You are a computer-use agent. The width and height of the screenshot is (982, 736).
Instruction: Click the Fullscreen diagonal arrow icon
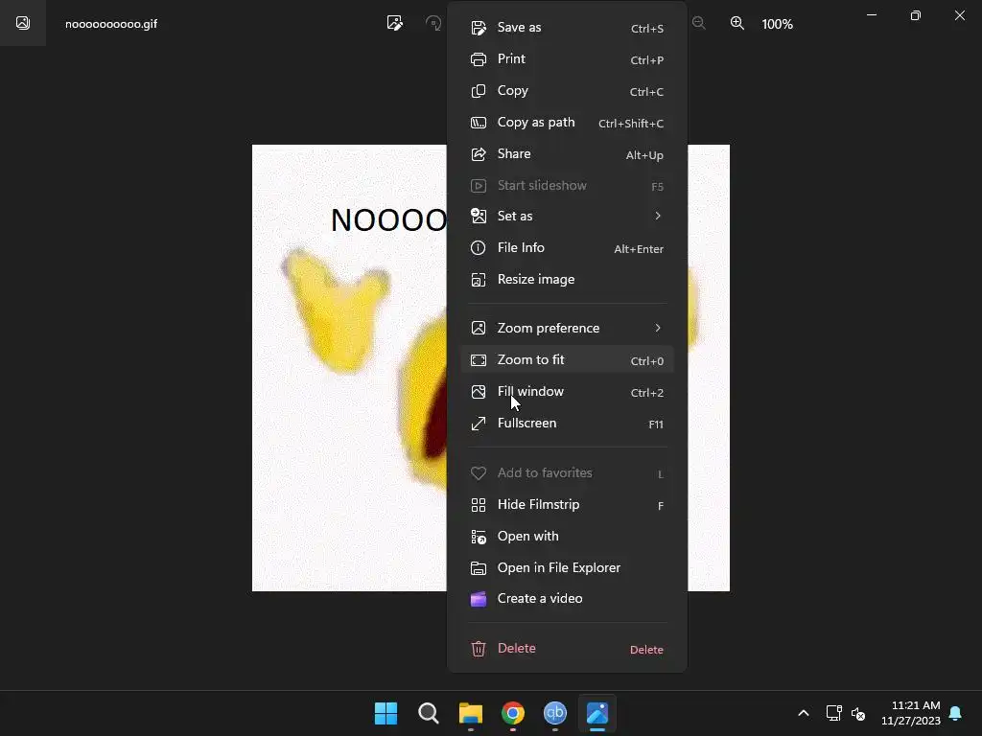[x=479, y=424]
